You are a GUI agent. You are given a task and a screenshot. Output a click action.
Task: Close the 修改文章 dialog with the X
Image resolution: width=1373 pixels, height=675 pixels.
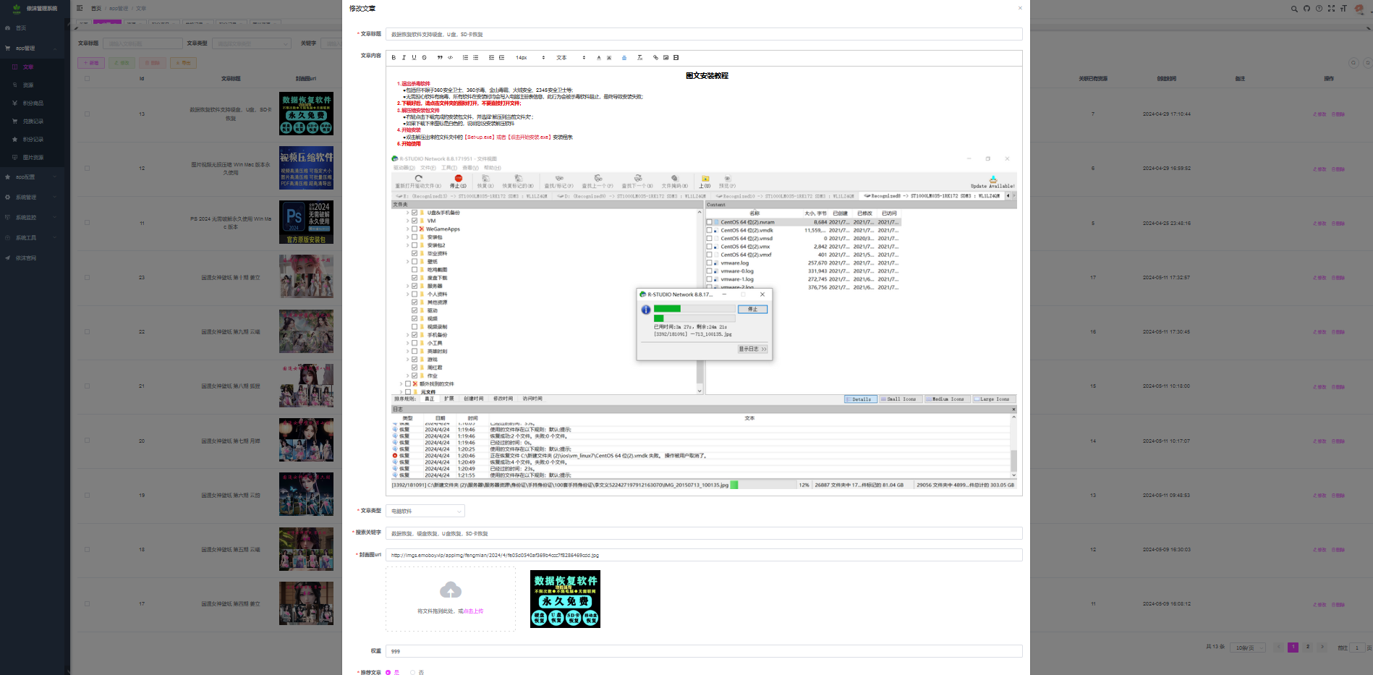(x=1020, y=9)
